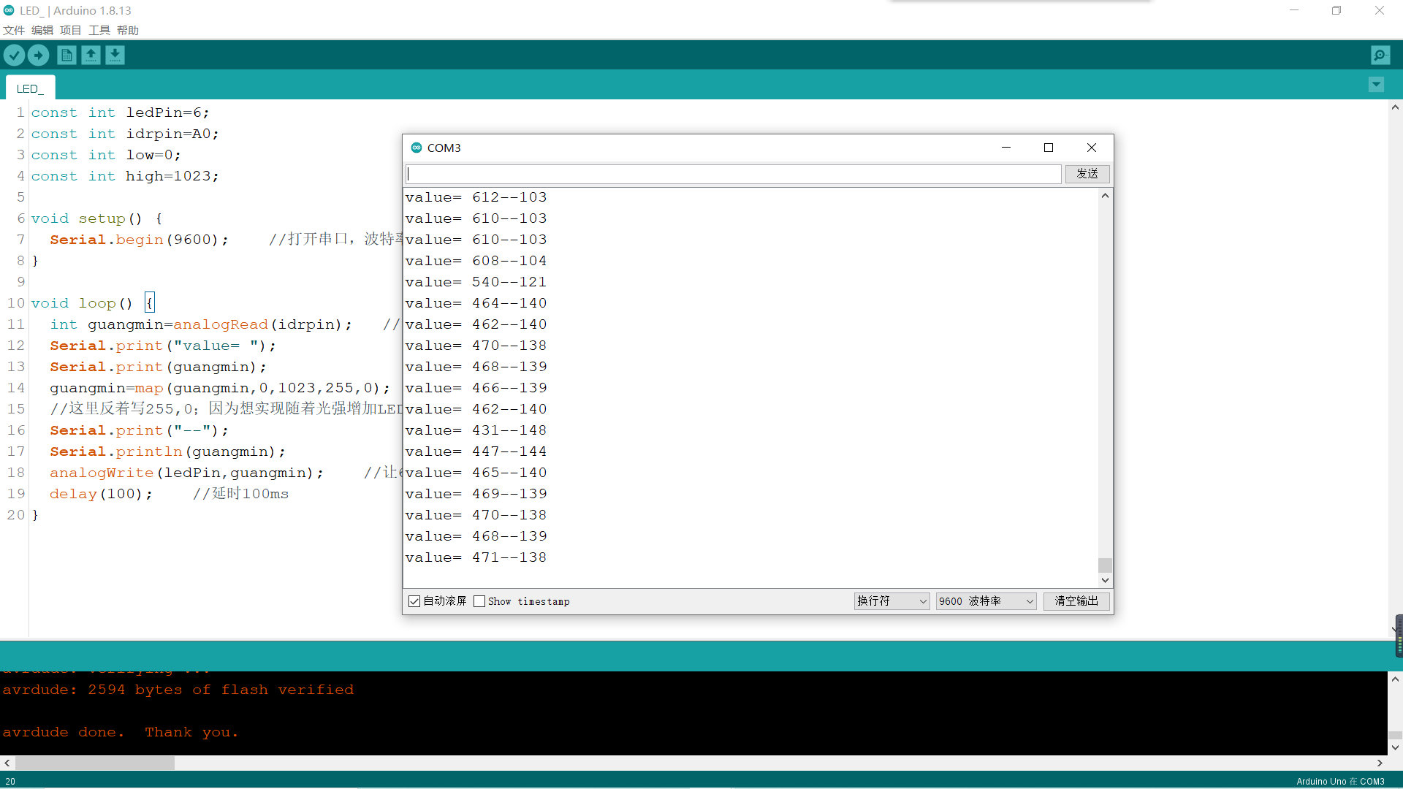Screen dimensions: 1403x789
Task: Click the Open sketch icon
Action: [91, 55]
